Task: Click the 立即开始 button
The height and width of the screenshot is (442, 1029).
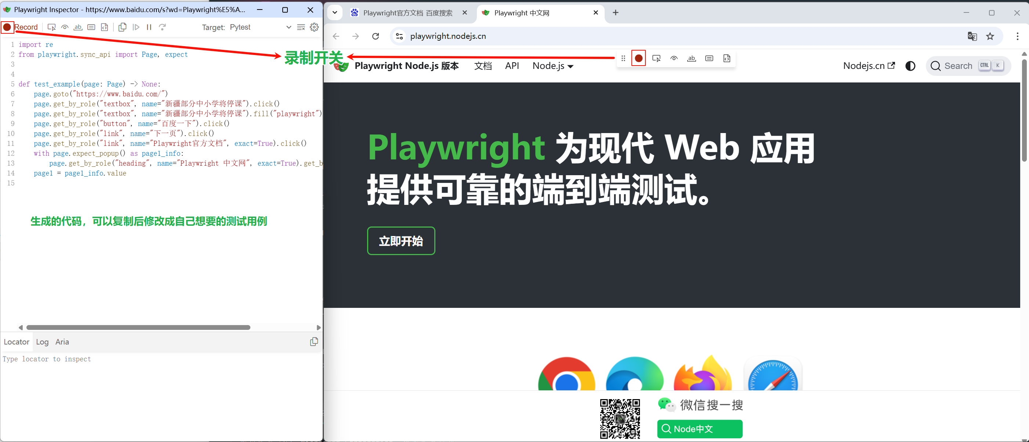Action: point(401,241)
